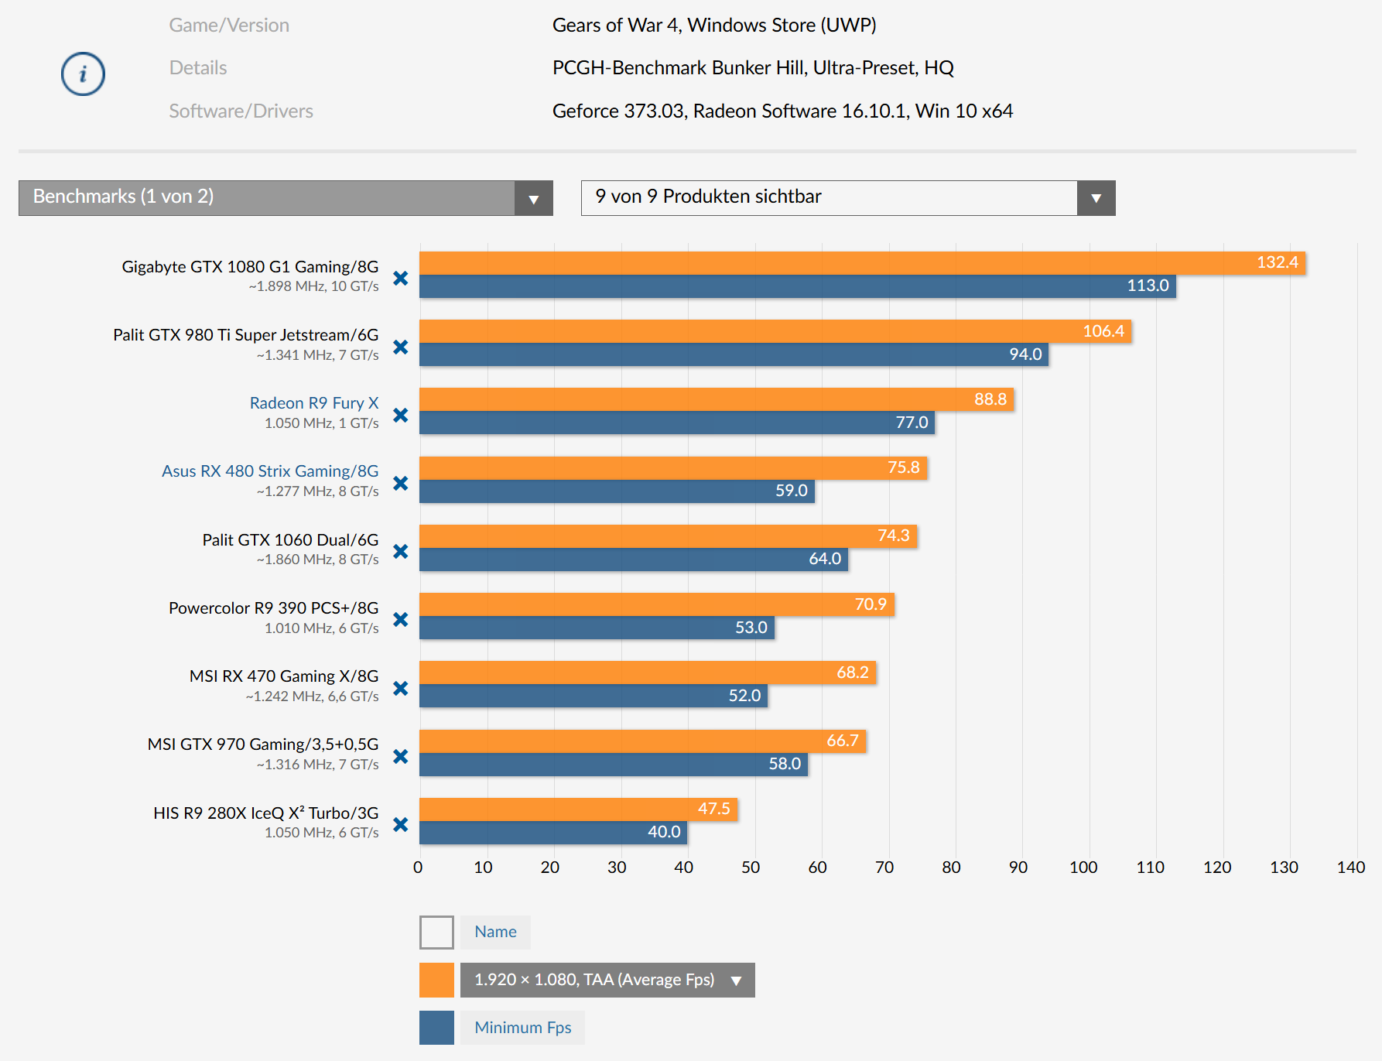Toggle the blue Minimum Fps series box
1382x1061 pixels.
click(436, 1028)
